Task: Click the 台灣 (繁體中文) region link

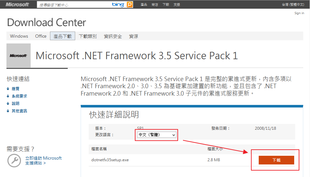Action: tap(293, 5)
